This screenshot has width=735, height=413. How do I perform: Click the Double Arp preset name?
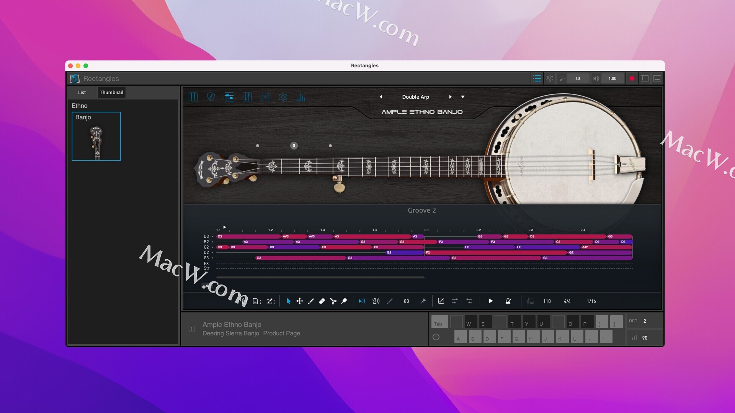pos(415,97)
